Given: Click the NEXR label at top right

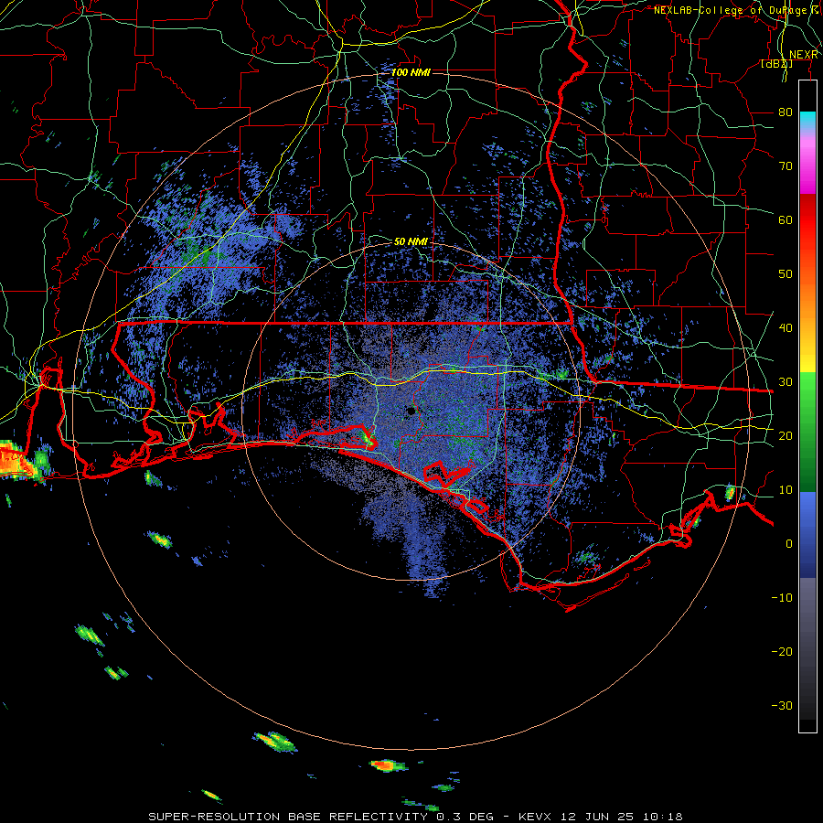Looking at the screenshot, I should click(x=804, y=55).
